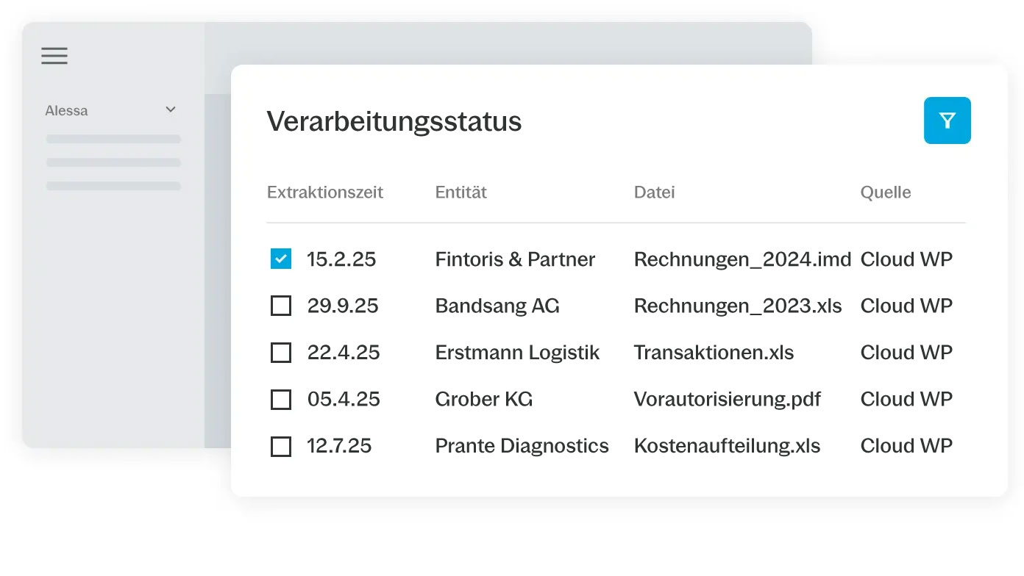The width and height of the screenshot is (1024, 576).
Task: Check the Bandsang AG row checkbox
Action: point(281,306)
